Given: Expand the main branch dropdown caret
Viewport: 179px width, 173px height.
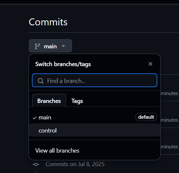Looking at the screenshot, I should pos(63,46).
